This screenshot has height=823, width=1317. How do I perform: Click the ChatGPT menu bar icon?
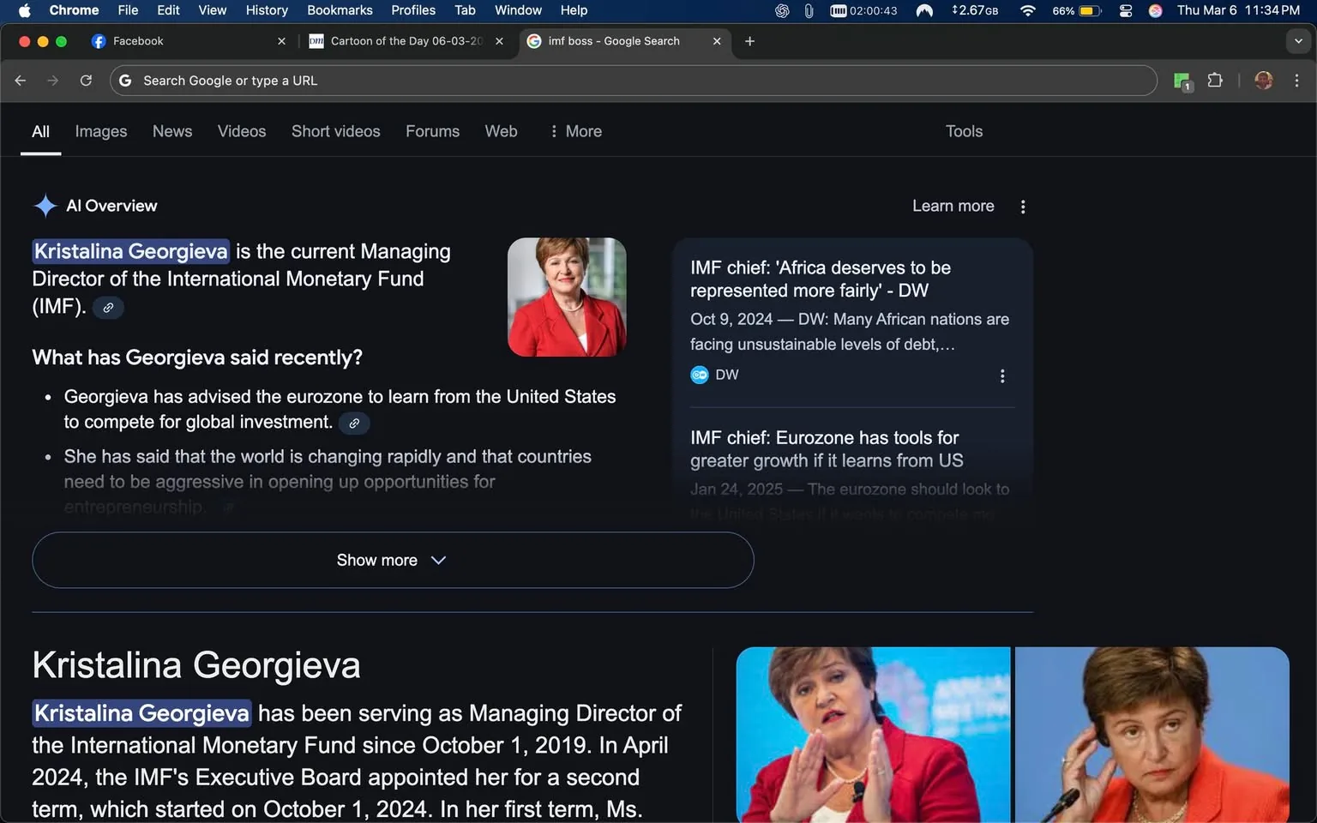tap(781, 11)
